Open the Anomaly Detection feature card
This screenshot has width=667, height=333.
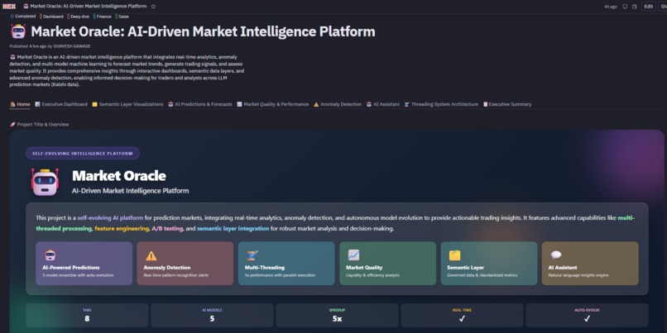pyautogui.click(x=185, y=264)
